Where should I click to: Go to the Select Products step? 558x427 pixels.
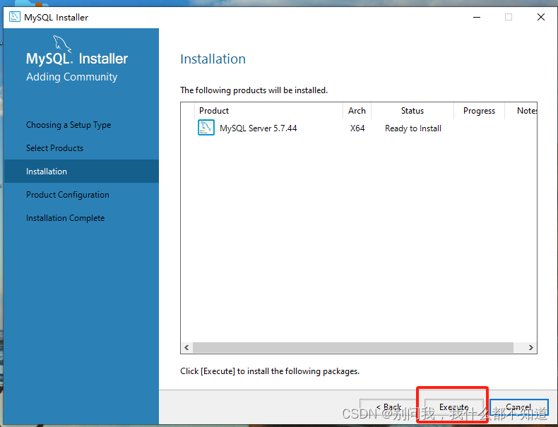coord(54,148)
